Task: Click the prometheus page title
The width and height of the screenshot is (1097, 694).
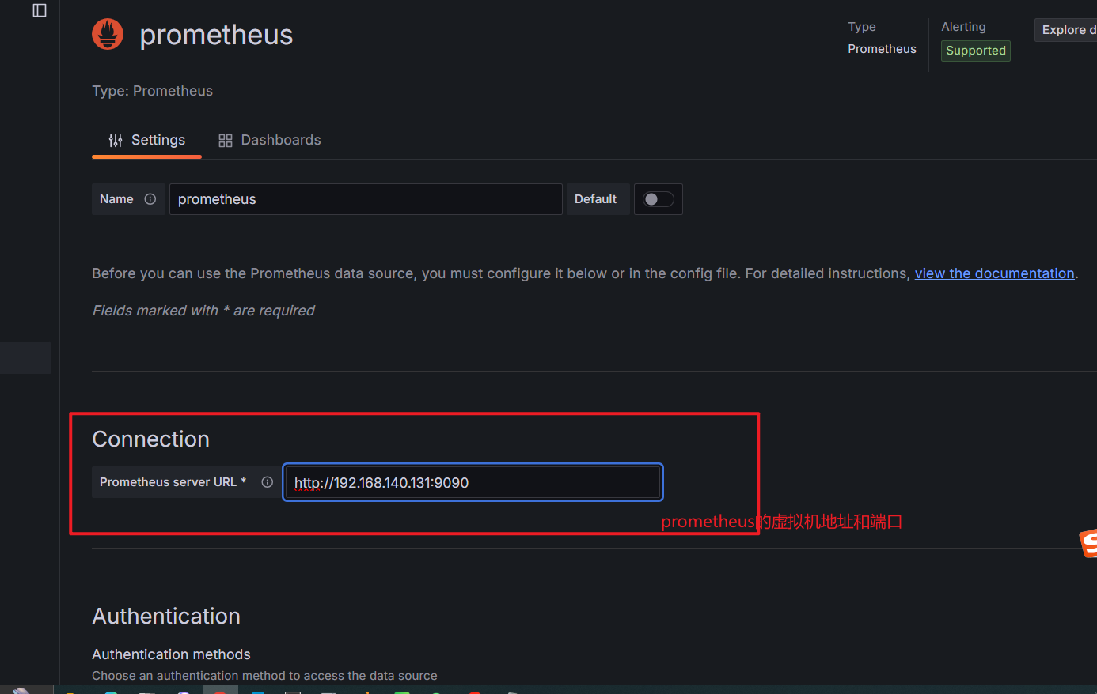Action: 216,35
